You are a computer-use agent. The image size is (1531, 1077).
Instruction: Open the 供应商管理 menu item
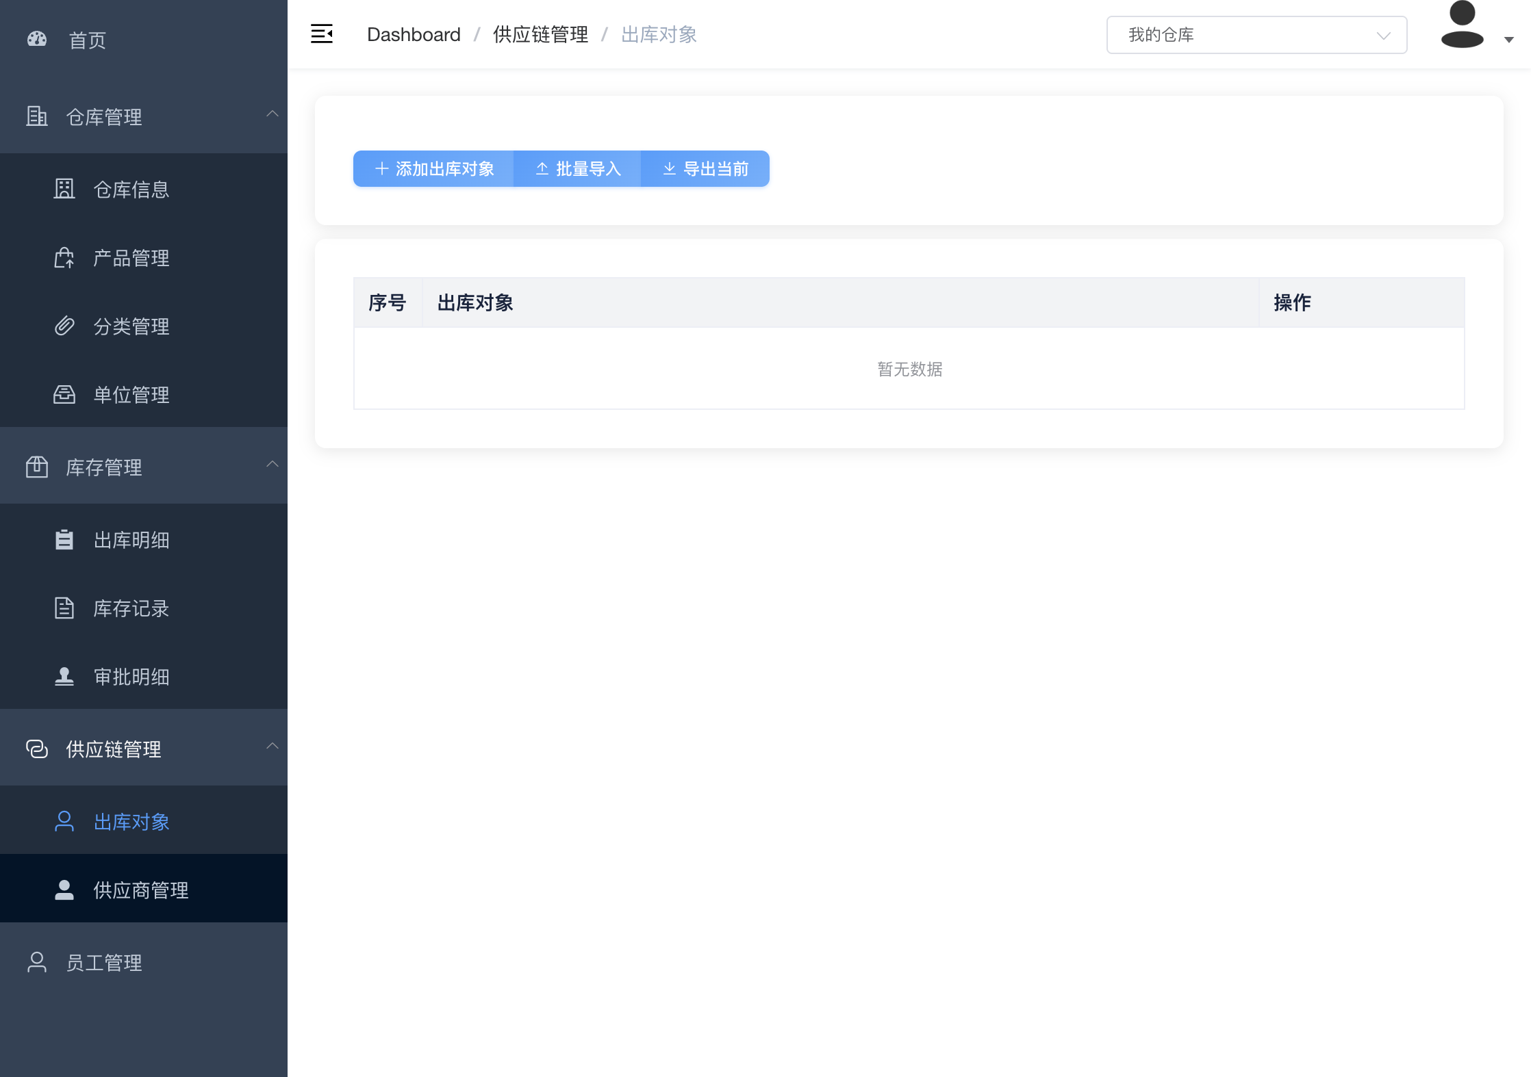coord(140,890)
